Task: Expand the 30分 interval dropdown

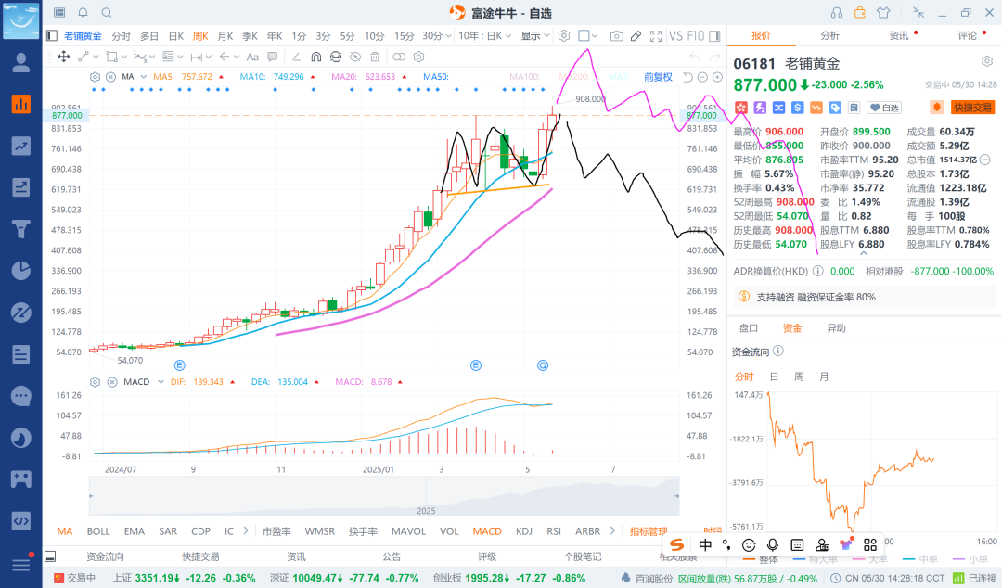Action: [x=437, y=36]
